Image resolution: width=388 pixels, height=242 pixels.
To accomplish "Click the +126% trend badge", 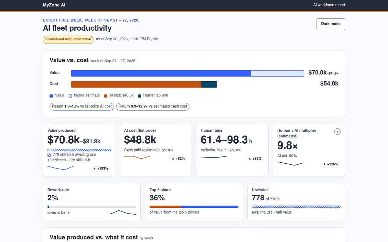I will pyautogui.click(x=330, y=164).
